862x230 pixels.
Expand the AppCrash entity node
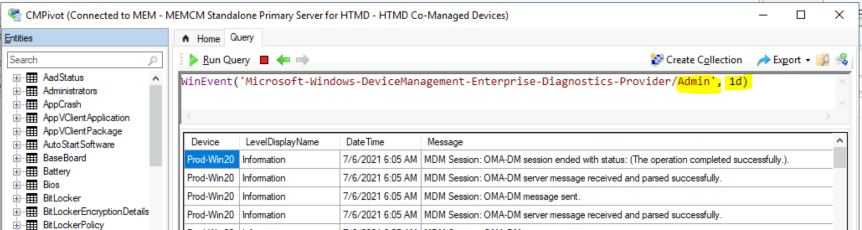(x=16, y=105)
